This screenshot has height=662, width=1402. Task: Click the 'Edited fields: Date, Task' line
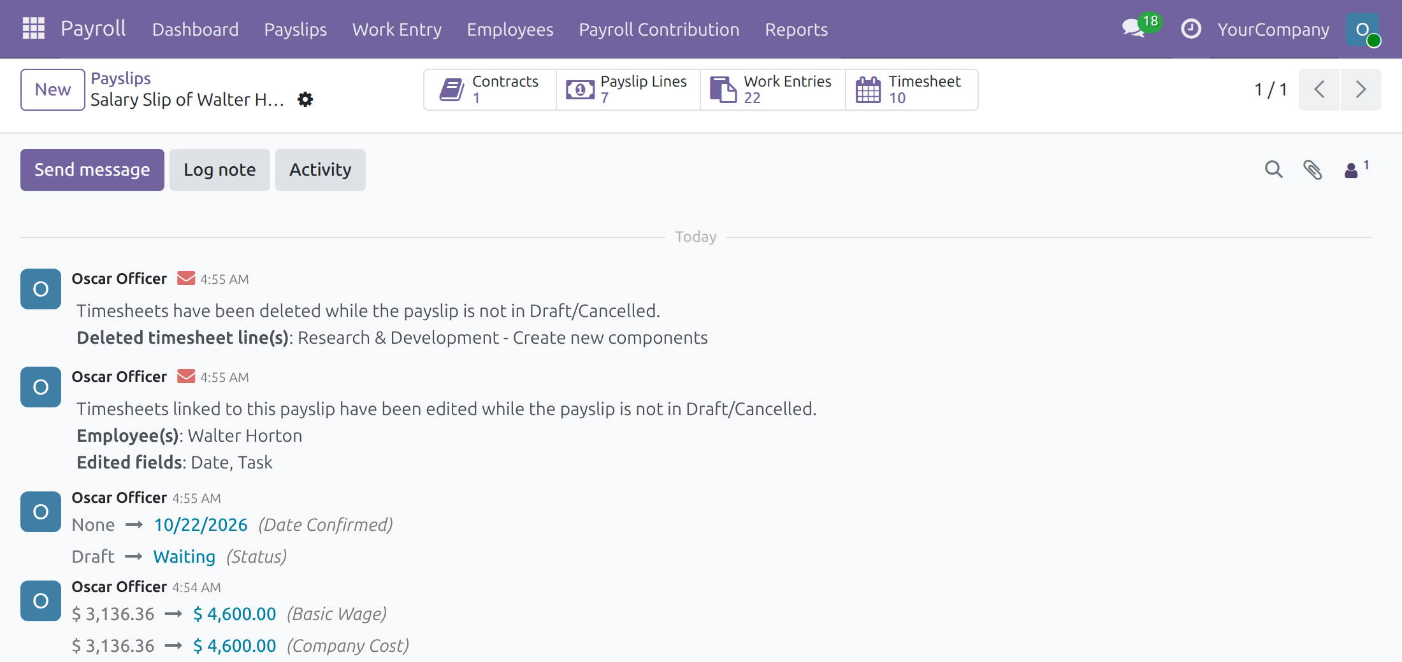pyautogui.click(x=175, y=463)
